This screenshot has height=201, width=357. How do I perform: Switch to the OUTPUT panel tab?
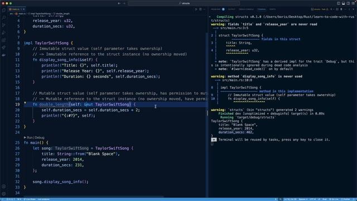click(x=231, y=9)
